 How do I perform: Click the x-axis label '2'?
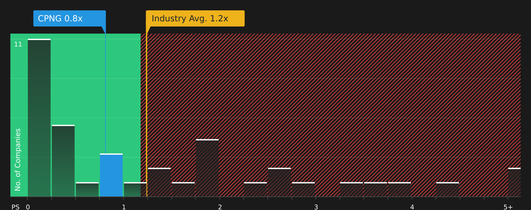[220, 207]
